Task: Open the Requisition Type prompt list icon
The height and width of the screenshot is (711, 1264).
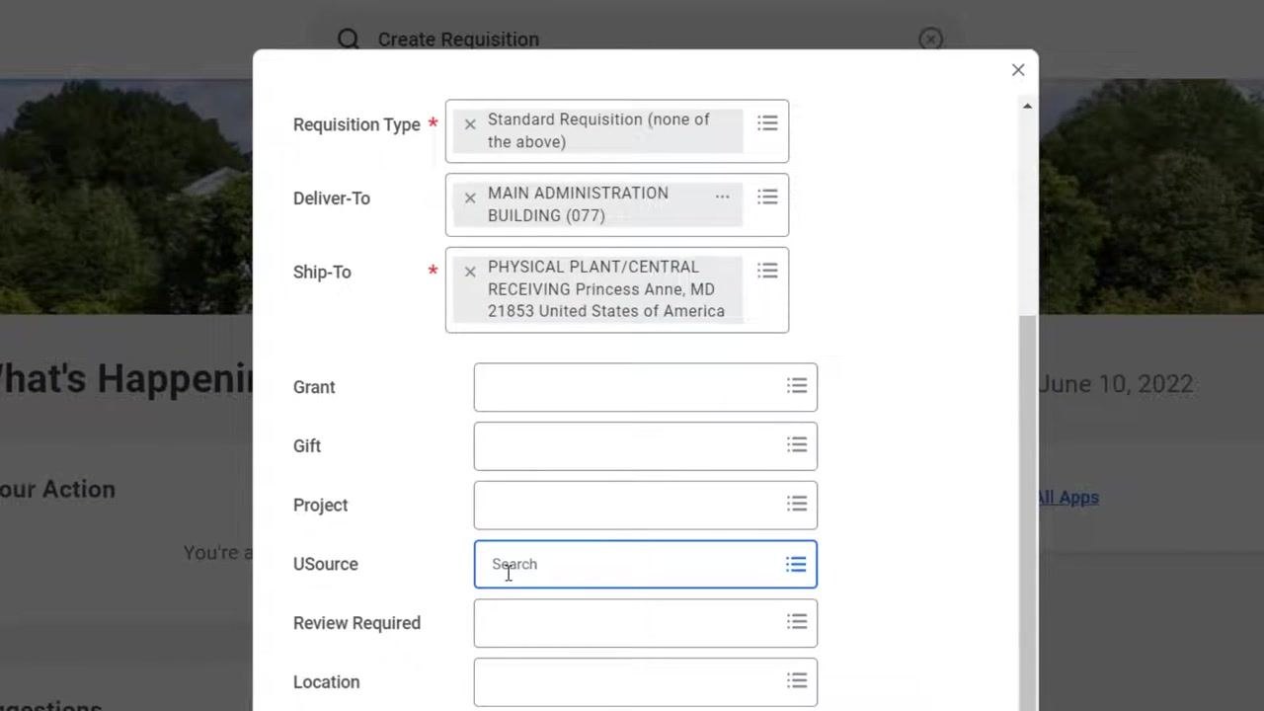Action: 767,123
